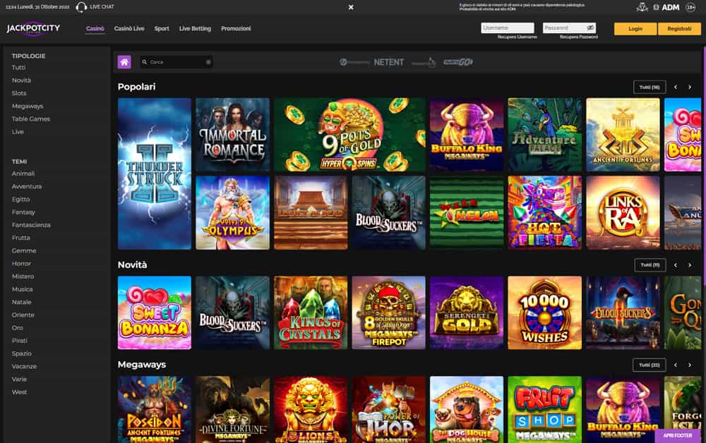Open Links of Ra thumbnail

pyautogui.click(x=623, y=212)
